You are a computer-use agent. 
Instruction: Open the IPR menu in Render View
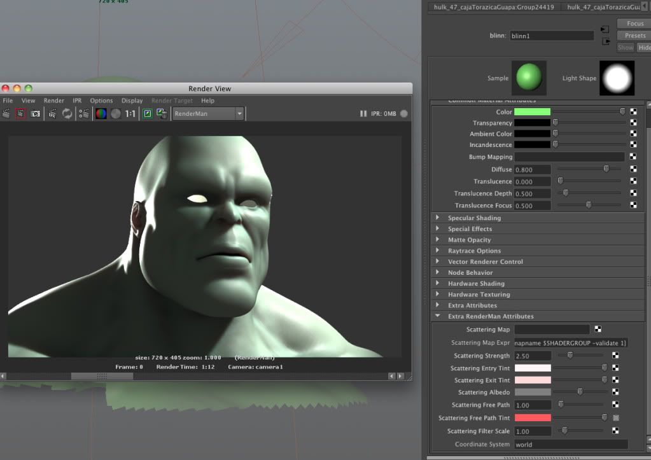click(x=77, y=101)
